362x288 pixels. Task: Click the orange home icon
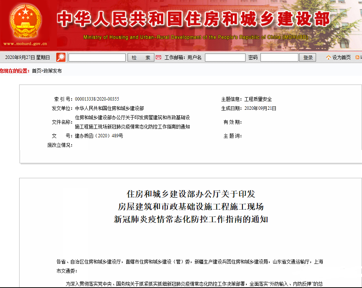328,57
